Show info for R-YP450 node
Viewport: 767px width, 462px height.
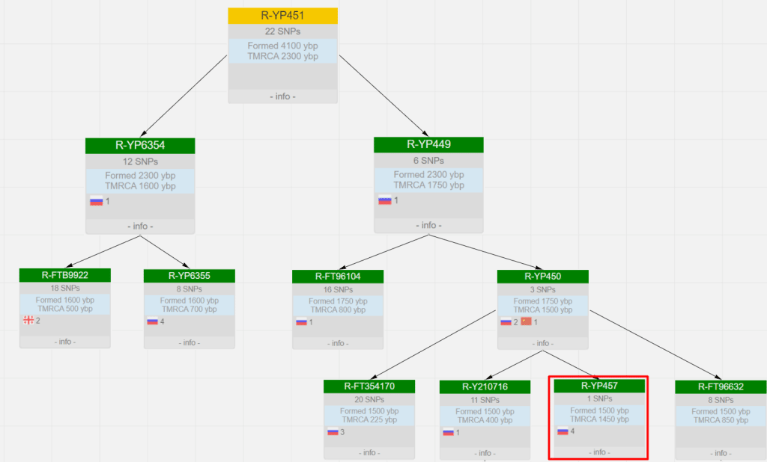(542, 343)
